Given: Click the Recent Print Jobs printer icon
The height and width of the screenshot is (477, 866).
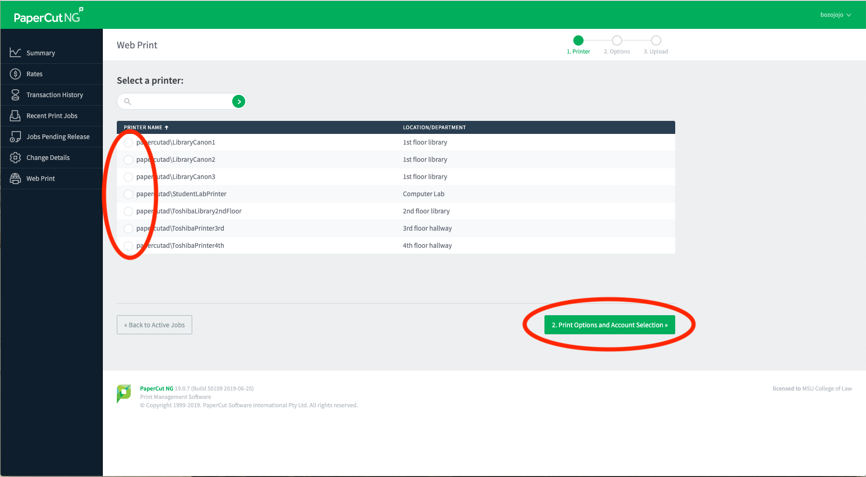Looking at the screenshot, I should tap(15, 116).
